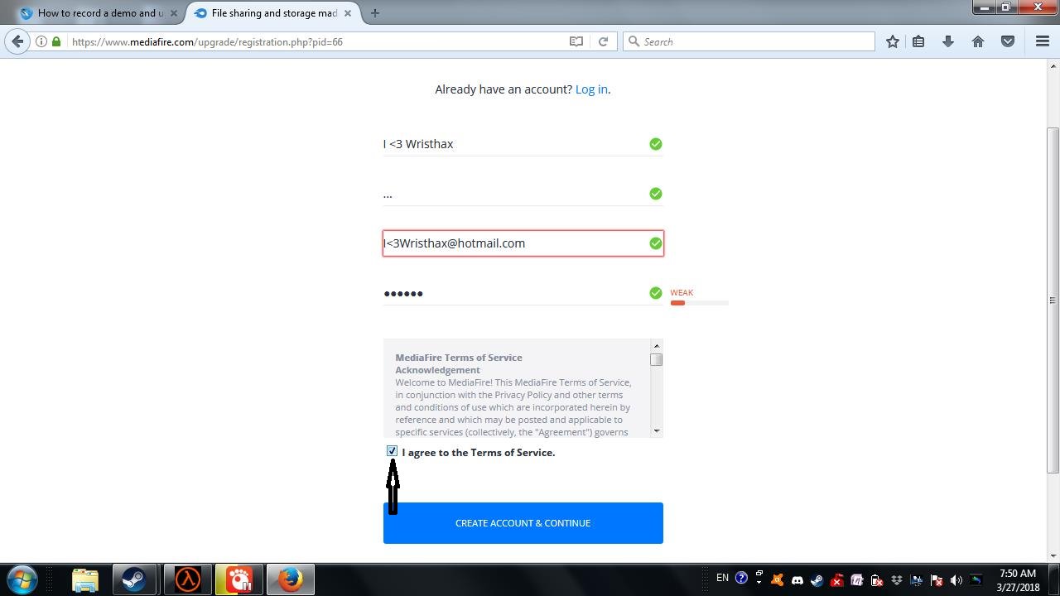
Task: Click the EN language indicator
Action: pos(722,578)
